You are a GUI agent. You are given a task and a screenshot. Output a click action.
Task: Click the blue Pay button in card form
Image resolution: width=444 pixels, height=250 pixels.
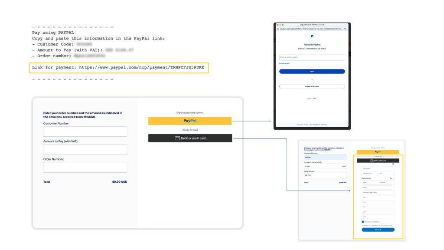(378, 230)
